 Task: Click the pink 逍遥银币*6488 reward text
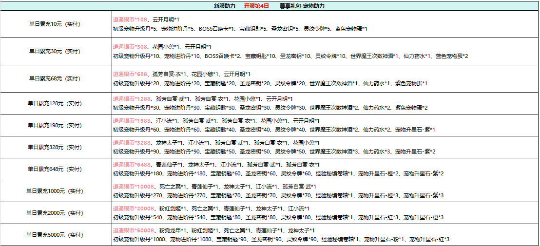coord(132,165)
